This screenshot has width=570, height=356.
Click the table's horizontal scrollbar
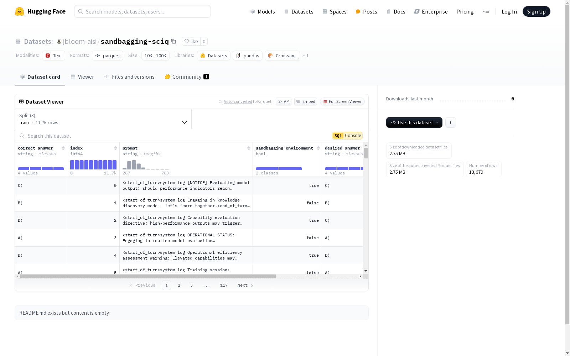[148, 276]
